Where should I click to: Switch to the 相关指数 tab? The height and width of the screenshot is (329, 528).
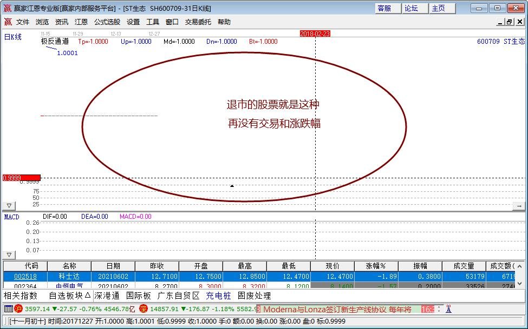coord(20,296)
